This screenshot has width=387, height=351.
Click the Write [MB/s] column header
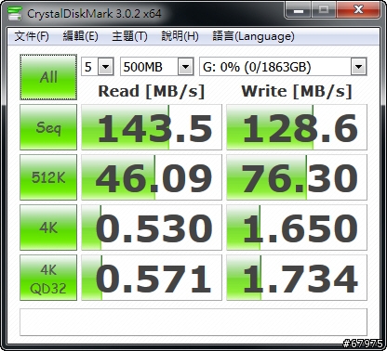(297, 91)
